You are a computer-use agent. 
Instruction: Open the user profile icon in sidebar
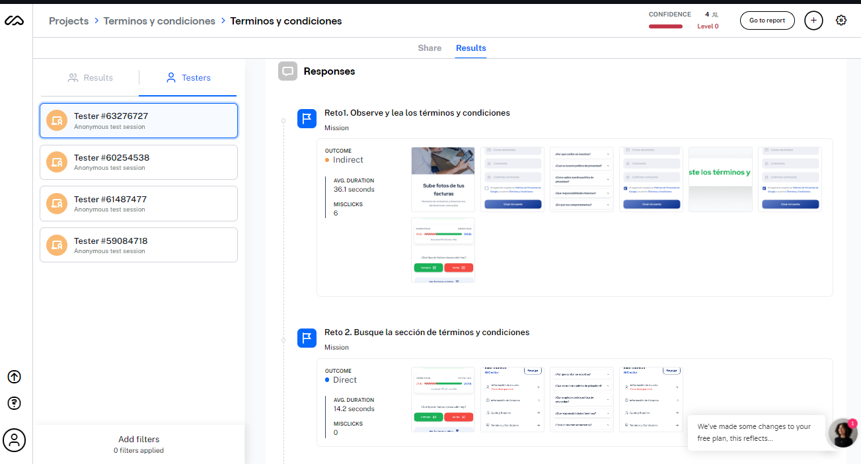pyautogui.click(x=15, y=440)
